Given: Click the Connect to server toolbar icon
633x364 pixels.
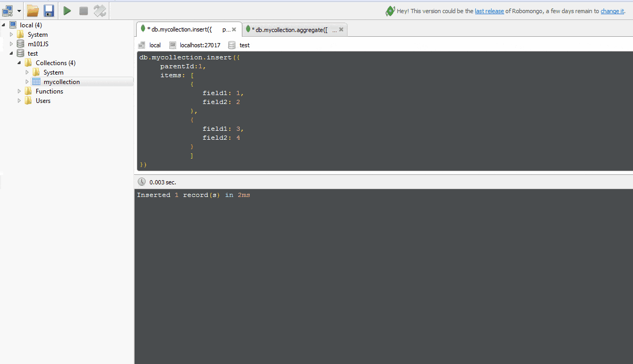Looking at the screenshot, I should click(x=7, y=11).
